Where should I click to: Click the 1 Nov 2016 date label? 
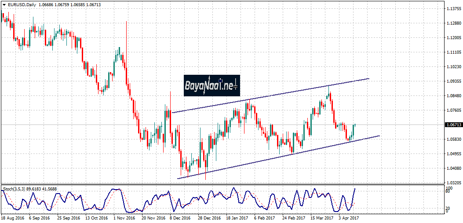[123, 218]
